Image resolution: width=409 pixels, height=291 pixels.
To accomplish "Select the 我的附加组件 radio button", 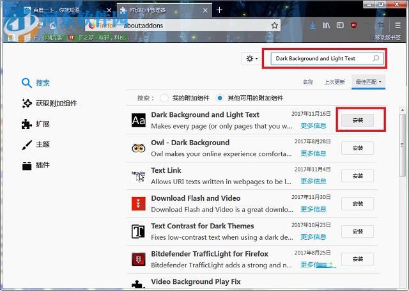I will 164,98.
